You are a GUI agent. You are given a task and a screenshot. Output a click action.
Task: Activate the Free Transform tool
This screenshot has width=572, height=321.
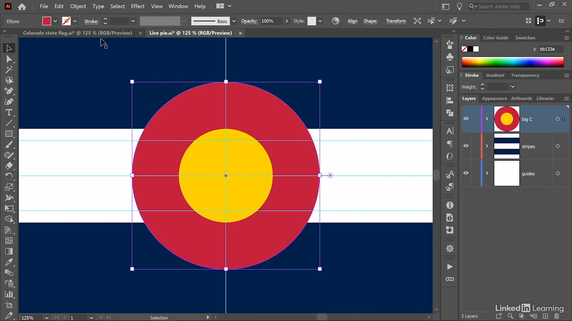tap(9, 209)
